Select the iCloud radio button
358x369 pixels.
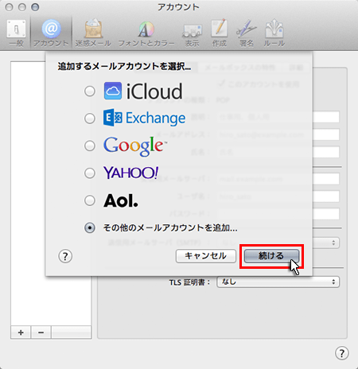[90, 91]
